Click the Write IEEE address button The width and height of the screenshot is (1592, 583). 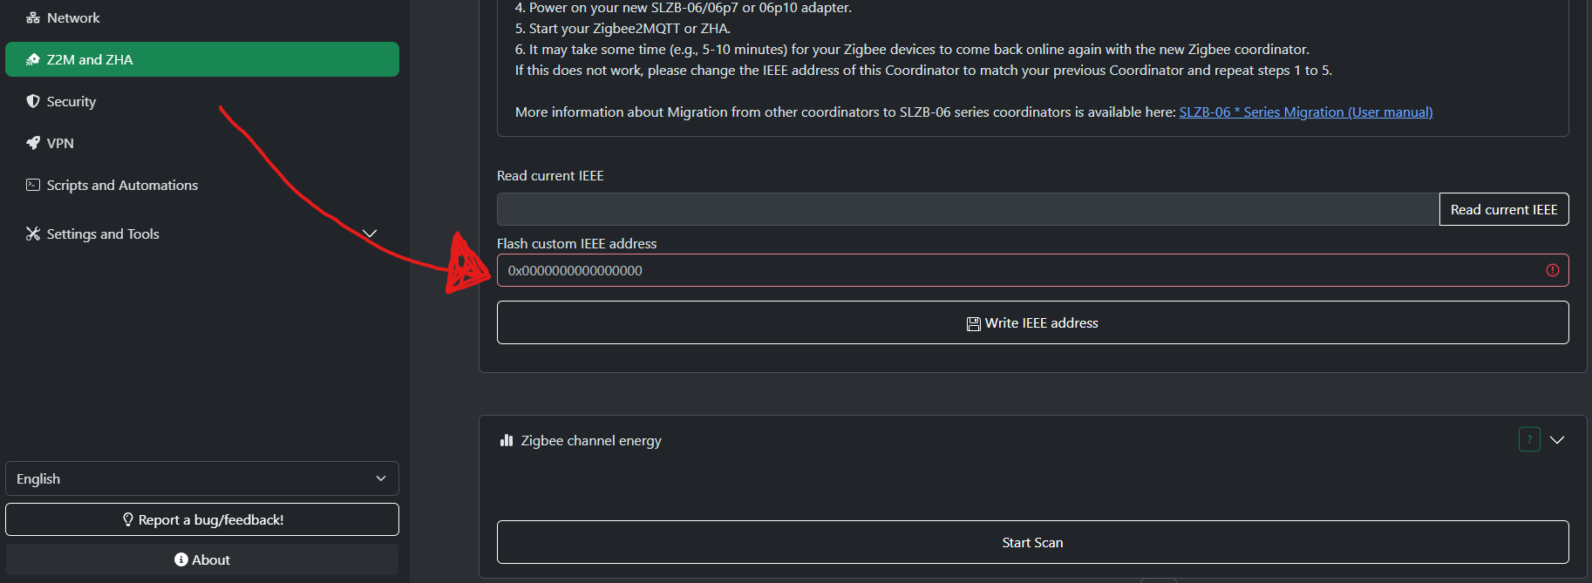1033,322
